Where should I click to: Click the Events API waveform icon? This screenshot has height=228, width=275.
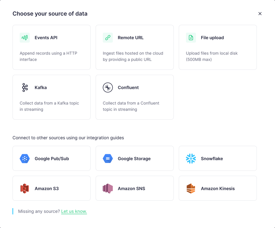25,38
